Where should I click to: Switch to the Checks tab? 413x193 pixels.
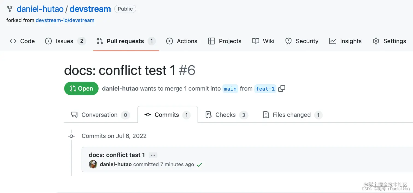pyautogui.click(x=225, y=115)
